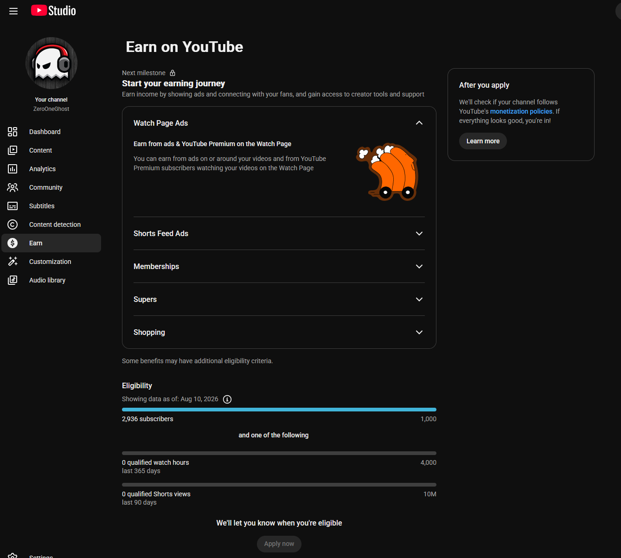This screenshot has height=558, width=621.
Task: Open the ZeroOneGhost channel avatar
Action: pos(51,63)
